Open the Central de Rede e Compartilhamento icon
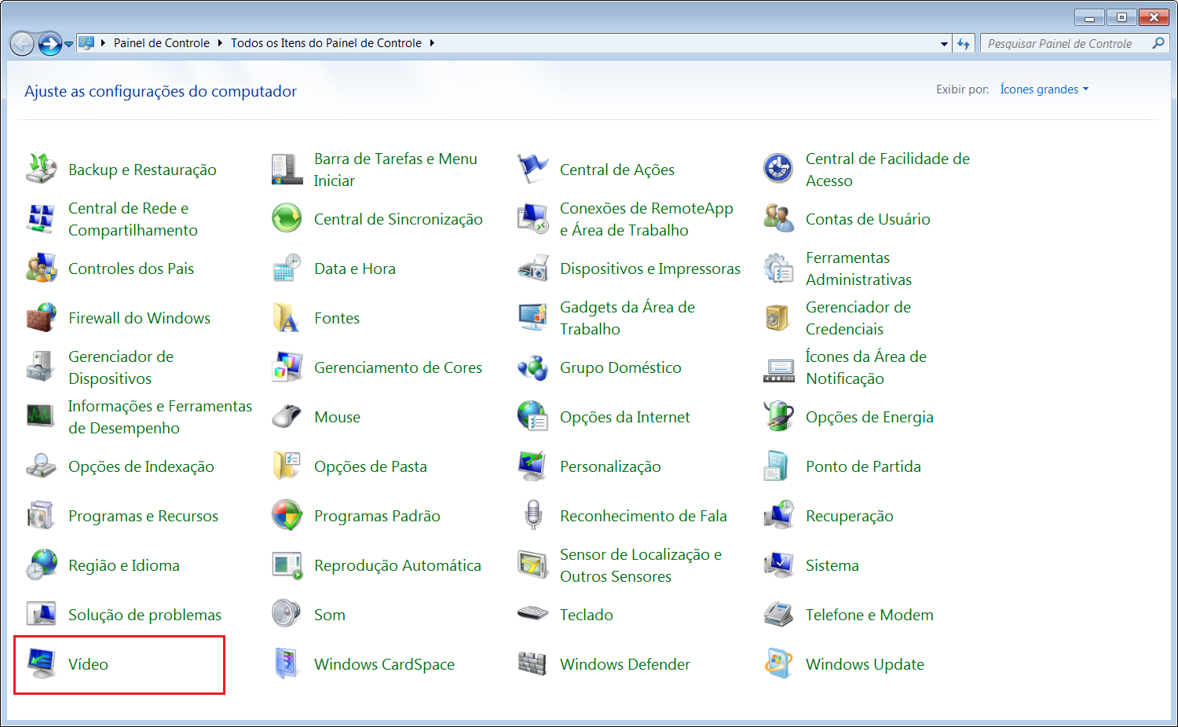The image size is (1178, 727). [x=41, y=218]
